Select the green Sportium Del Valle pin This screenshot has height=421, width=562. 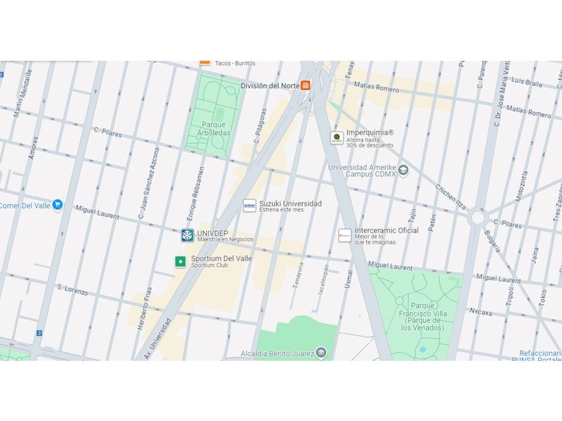coord(181,262)
